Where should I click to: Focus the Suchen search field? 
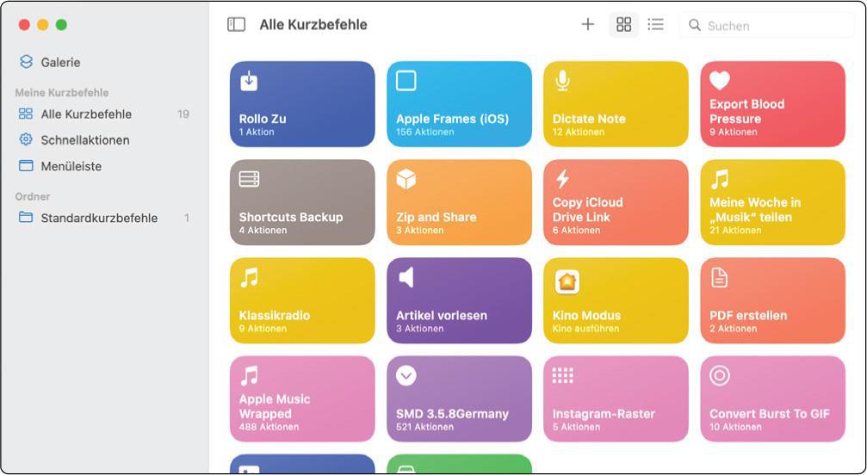pyautogui.click(x=766, y=26)
